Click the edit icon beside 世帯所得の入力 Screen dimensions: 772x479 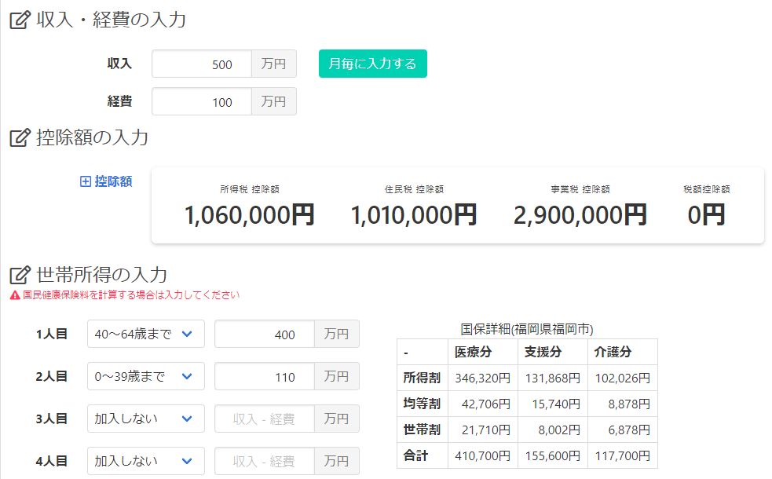pos(20,275)
